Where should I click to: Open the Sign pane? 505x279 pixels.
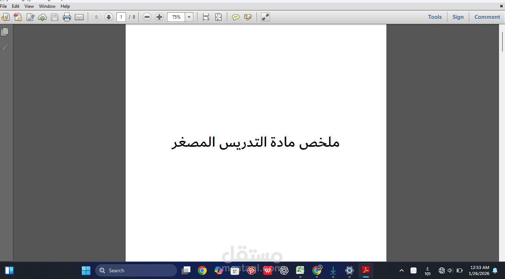(458, 17)
